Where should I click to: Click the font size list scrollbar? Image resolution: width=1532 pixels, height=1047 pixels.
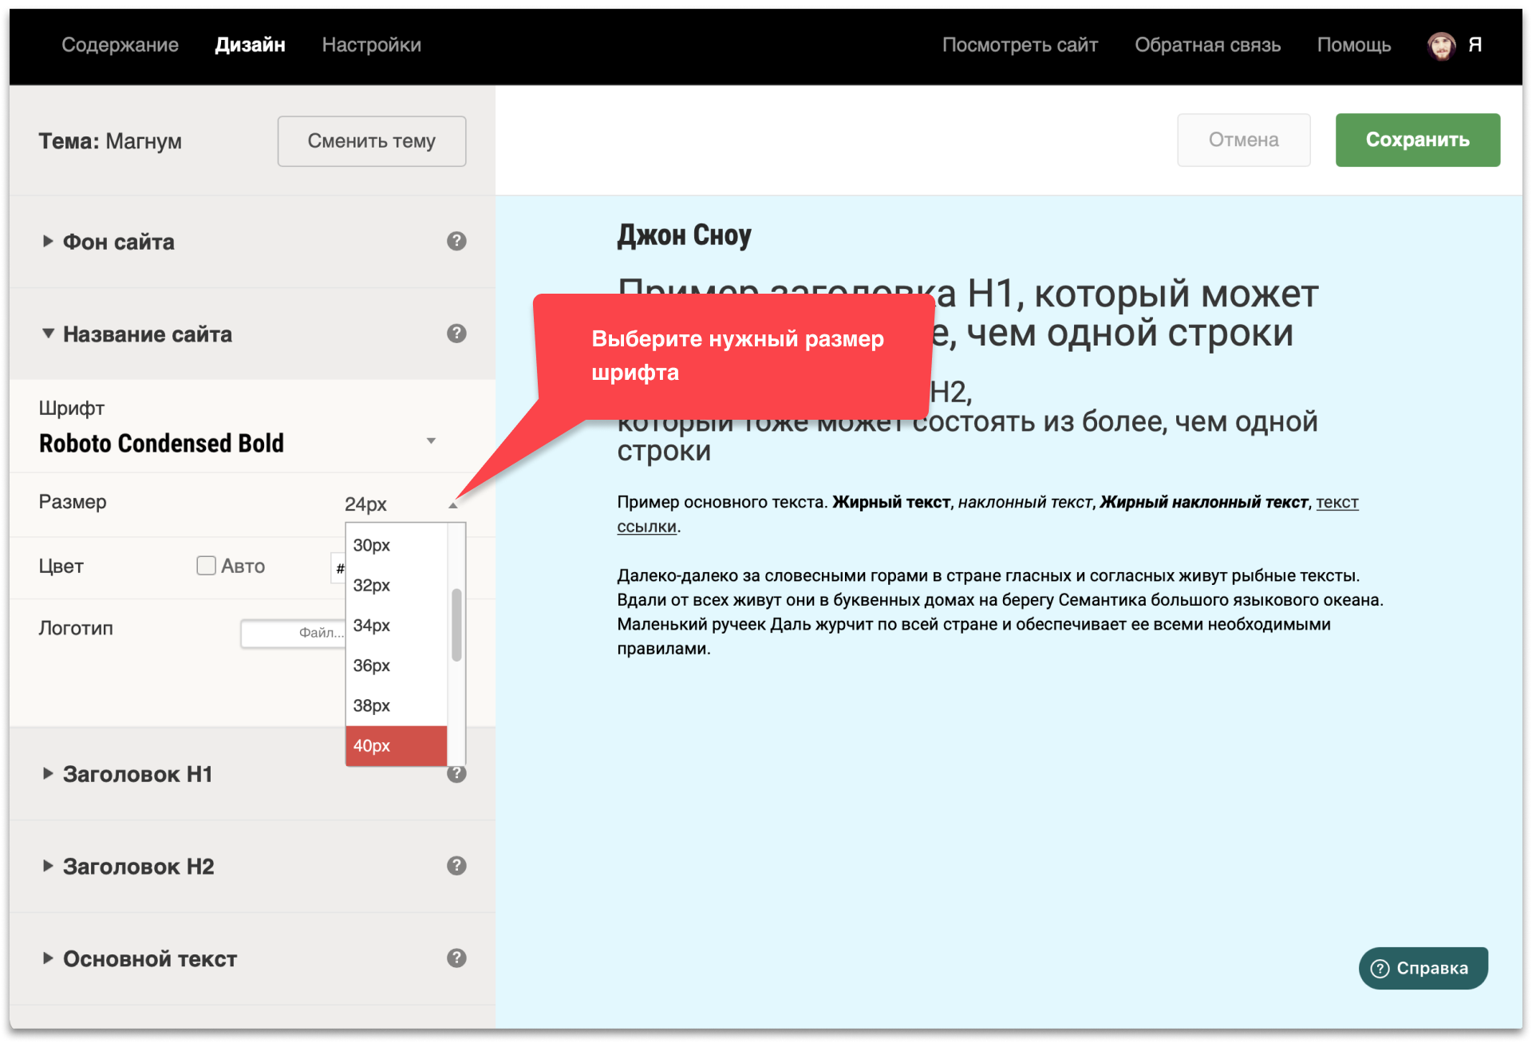[x=456, y=626]
